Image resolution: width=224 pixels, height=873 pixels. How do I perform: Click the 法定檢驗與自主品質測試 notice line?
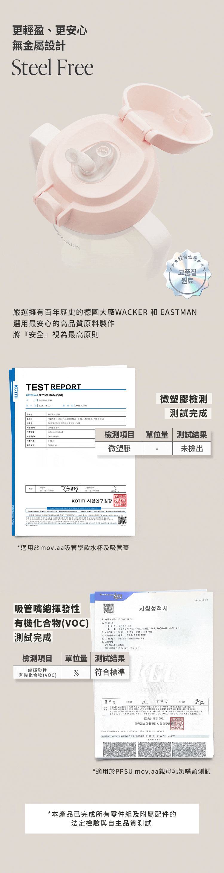111,823
